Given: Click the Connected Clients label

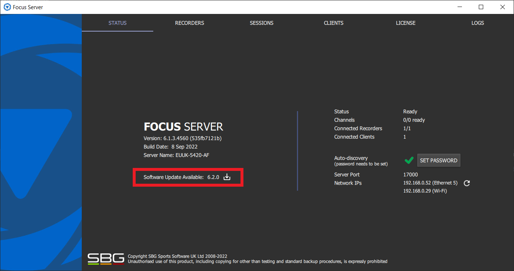Looking at the screenshot, I should coord(355,137).
